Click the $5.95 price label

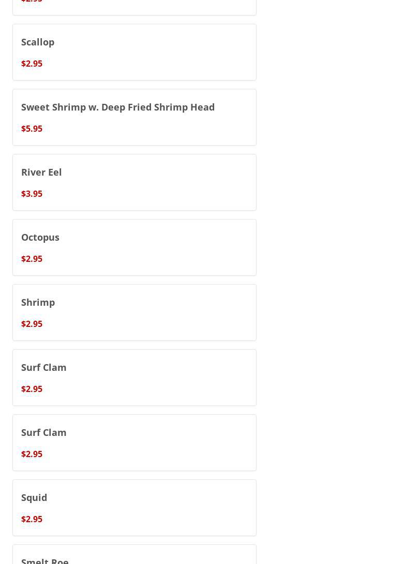(32, 129)
